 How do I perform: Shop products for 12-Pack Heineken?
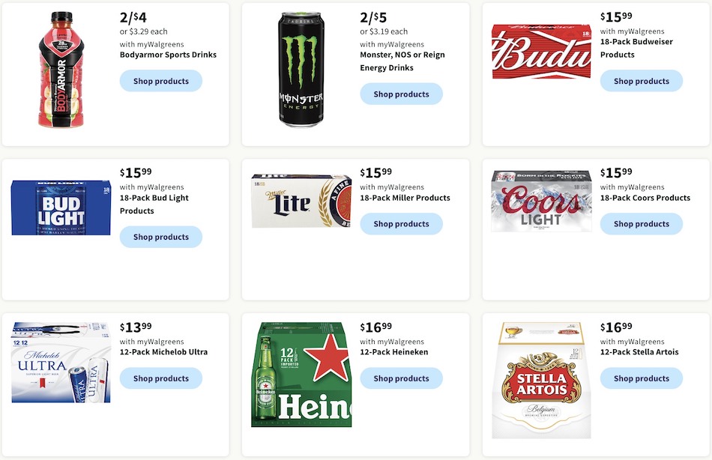[401, 378]
